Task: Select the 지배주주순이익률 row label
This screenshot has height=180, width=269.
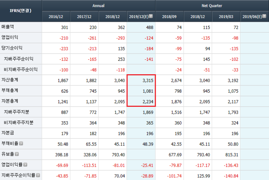Action: (x=18, y=175)
